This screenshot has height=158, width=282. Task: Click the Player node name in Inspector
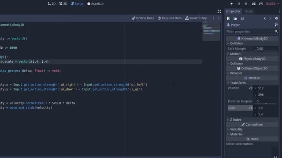(235, 25)
